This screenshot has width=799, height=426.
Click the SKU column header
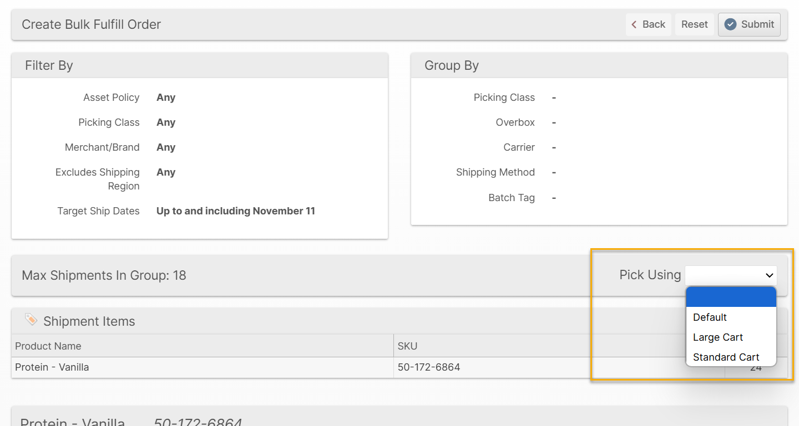(407, 346)
